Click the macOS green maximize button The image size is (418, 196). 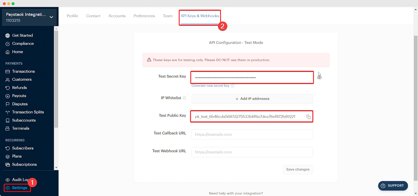[13, 4]
